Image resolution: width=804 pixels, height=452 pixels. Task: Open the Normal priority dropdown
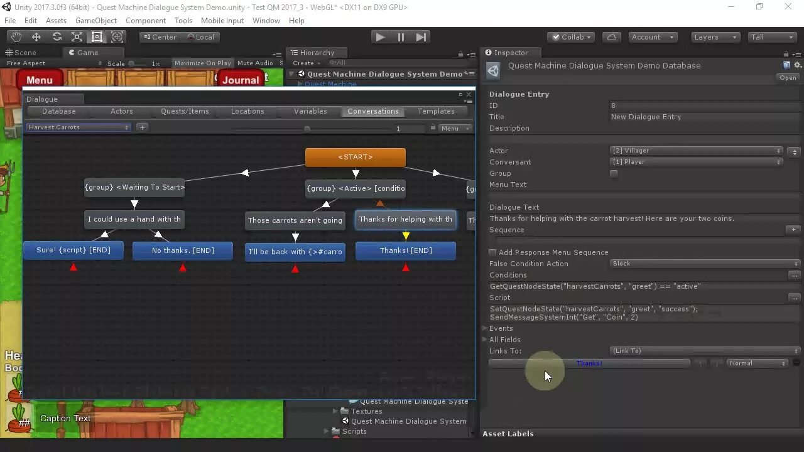point(757,363)
